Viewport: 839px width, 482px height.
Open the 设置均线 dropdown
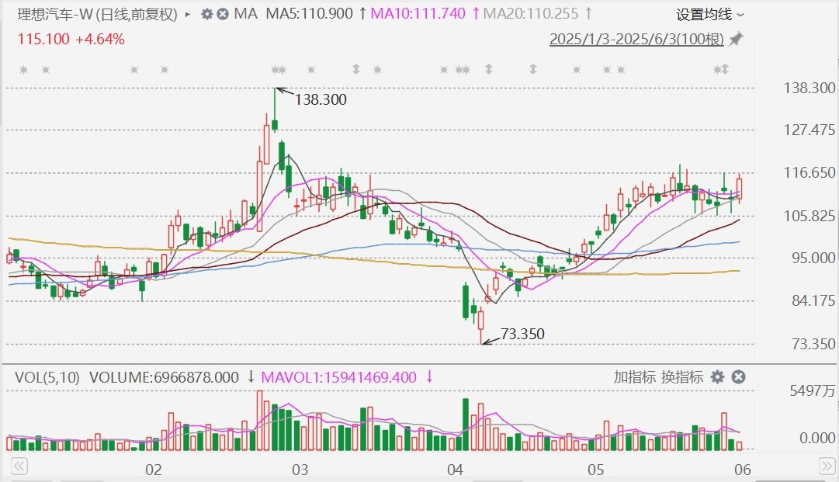tap(709, 14)
